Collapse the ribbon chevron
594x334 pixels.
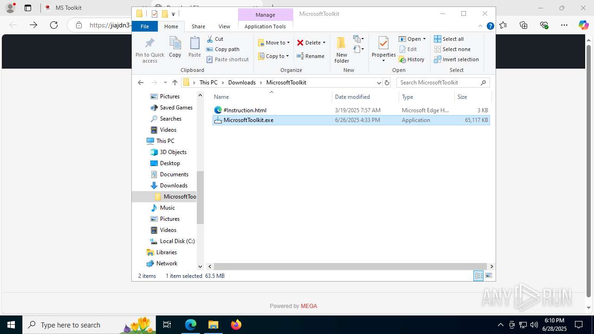[x=480, y=26]
